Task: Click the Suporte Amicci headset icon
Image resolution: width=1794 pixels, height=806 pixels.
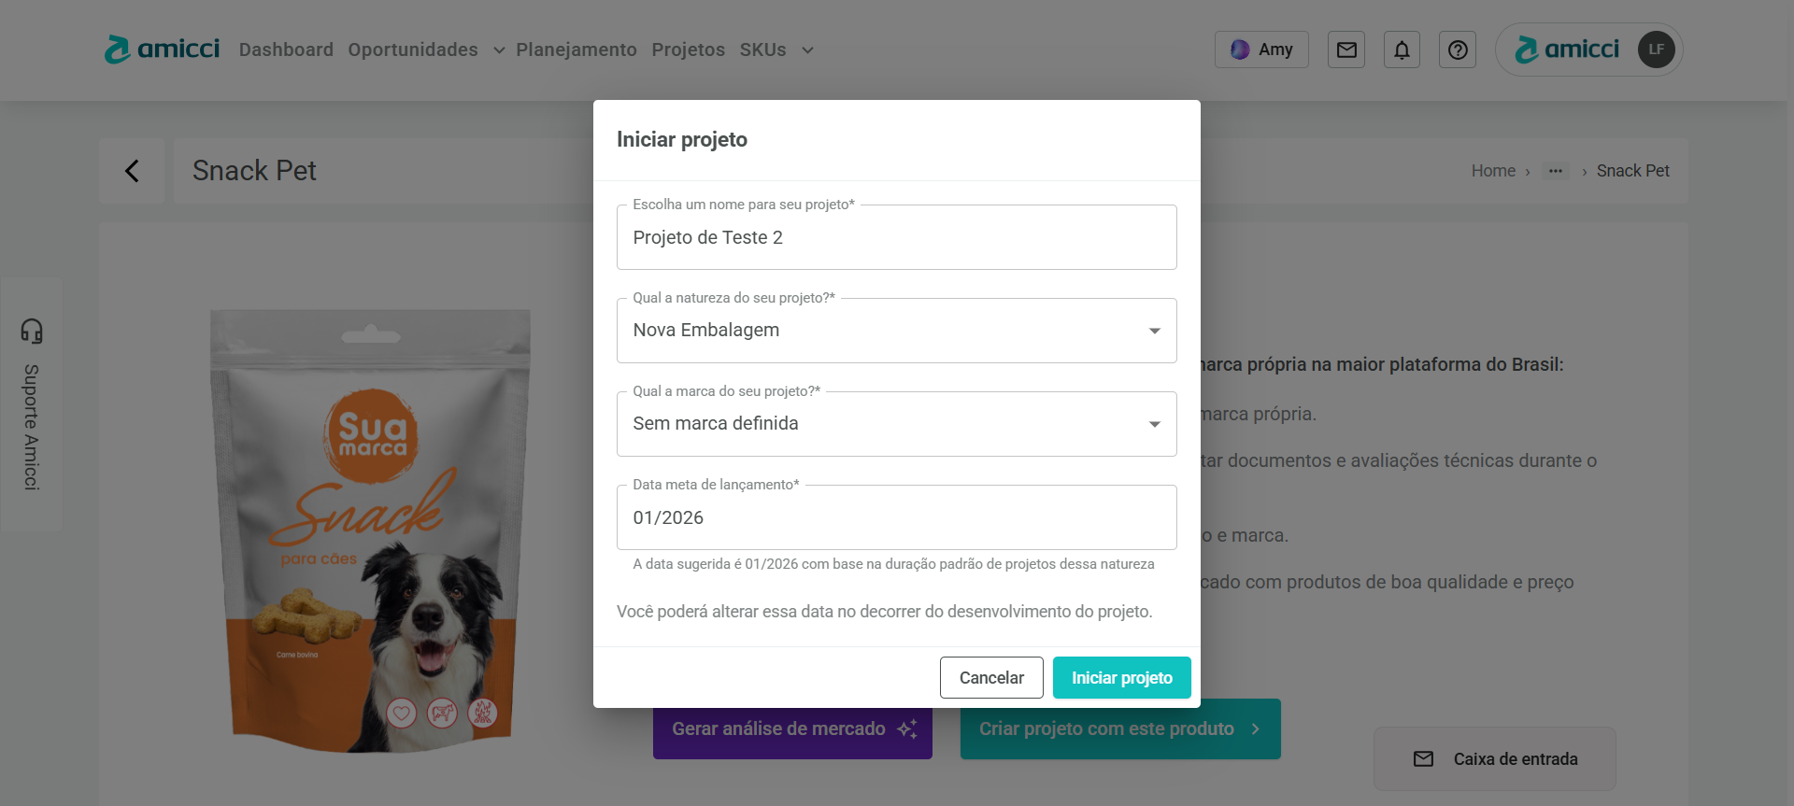Action: click(32, 332)
